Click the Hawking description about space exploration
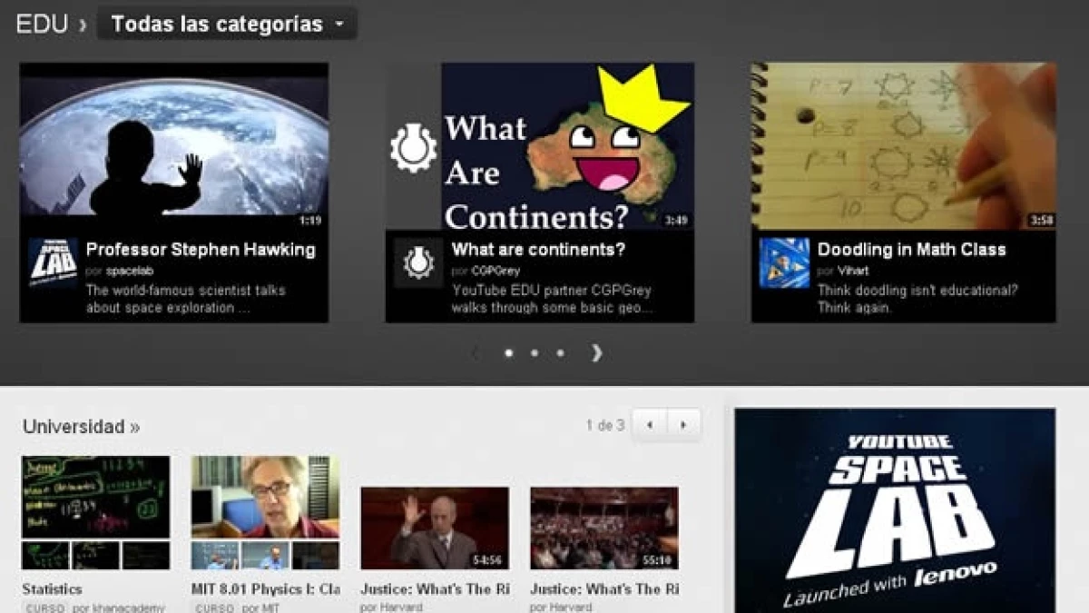Screen dimensions: 1089x613 tap(186, 299)
